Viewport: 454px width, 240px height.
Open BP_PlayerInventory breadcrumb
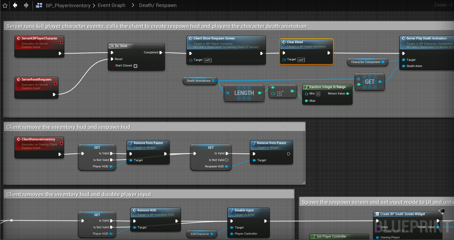(x=68, y=5)
